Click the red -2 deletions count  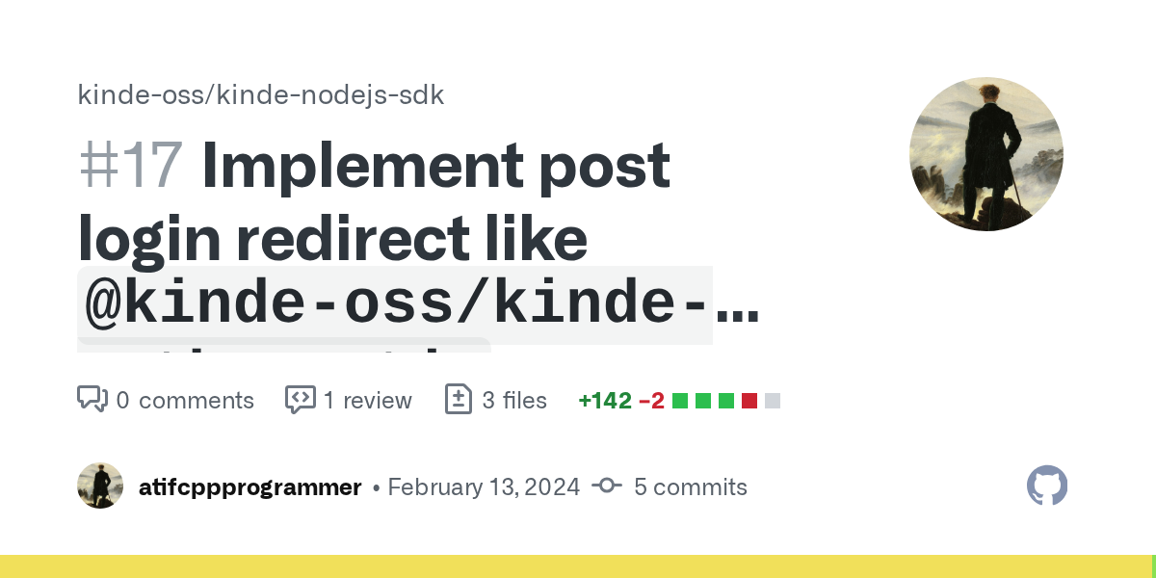[651, 401]
